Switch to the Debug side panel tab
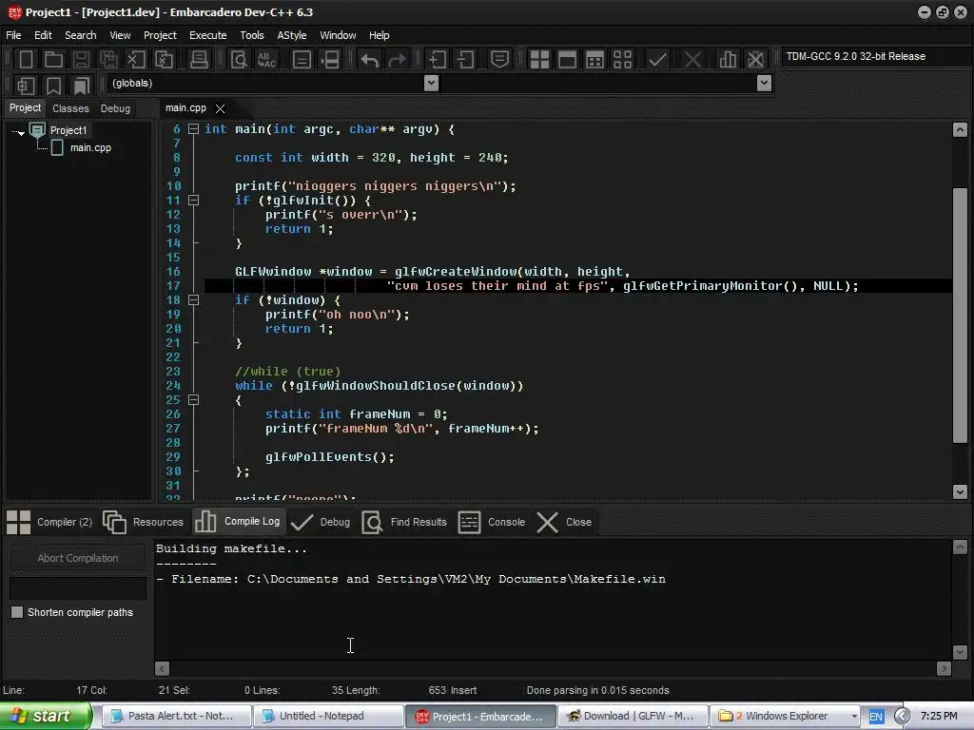 pos(115,108)
